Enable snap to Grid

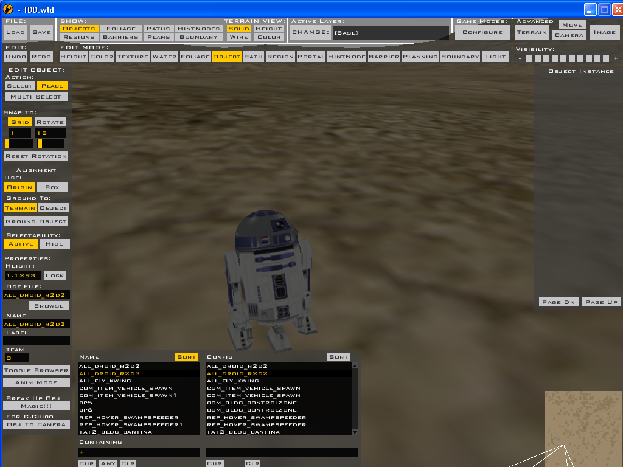[20, 122]
